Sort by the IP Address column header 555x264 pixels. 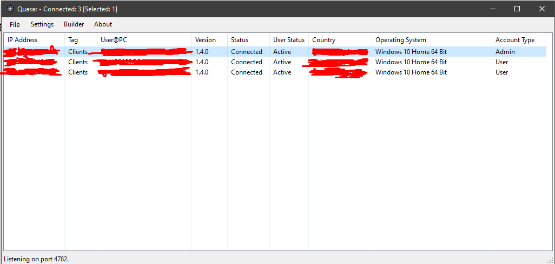[x=34, y=40]
